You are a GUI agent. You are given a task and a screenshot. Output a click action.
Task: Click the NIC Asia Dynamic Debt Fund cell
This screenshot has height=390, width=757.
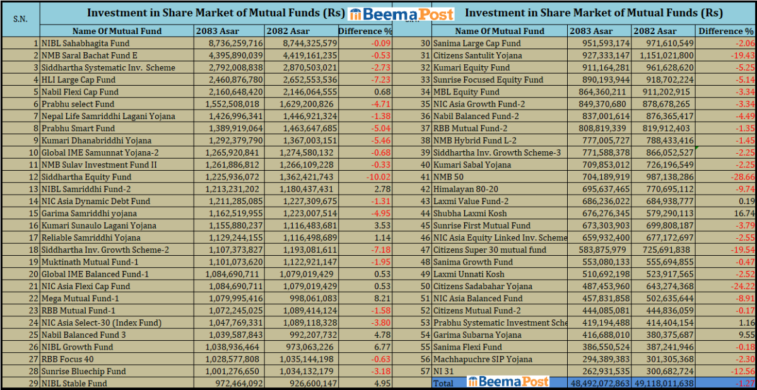point(117,201)
